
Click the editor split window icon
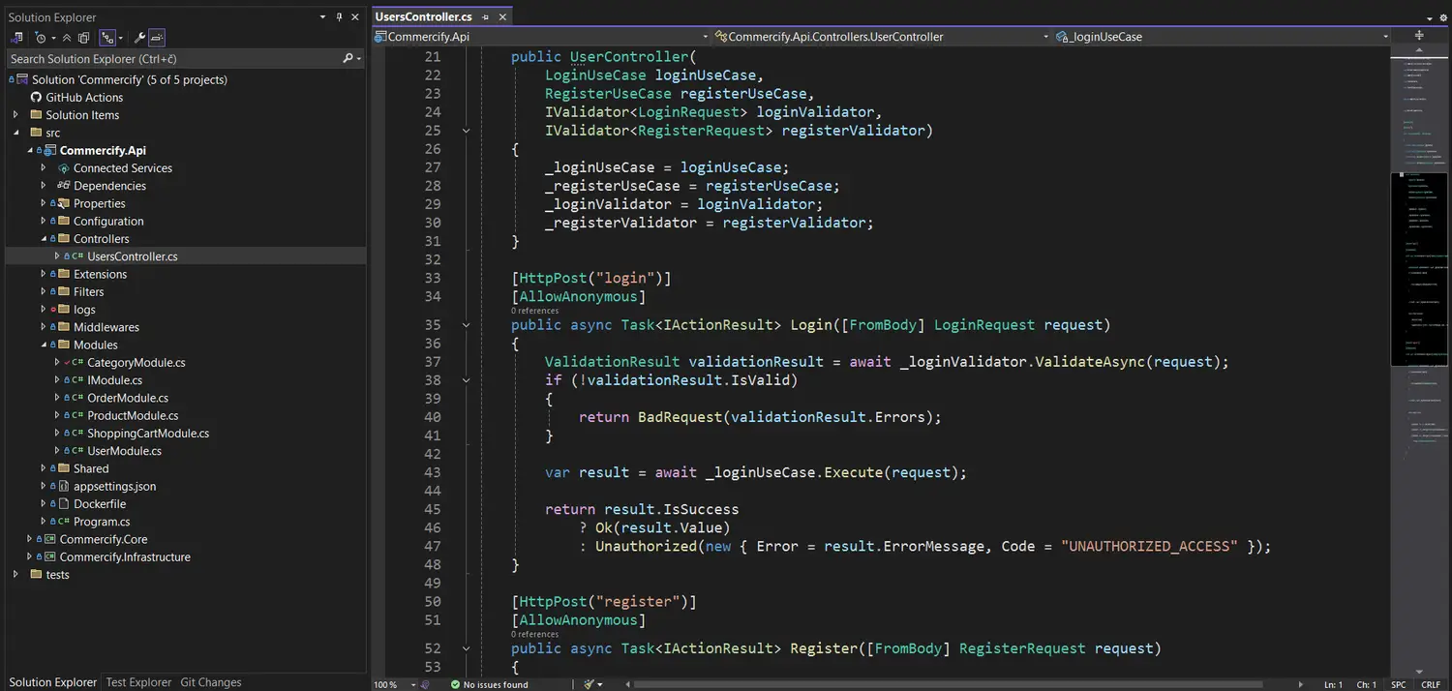coord(1419,36)
